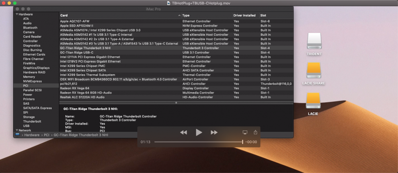This screenshot has width=398, height=173.
Task: Sort by the Driver Installed column header
Action: point(246,15)
